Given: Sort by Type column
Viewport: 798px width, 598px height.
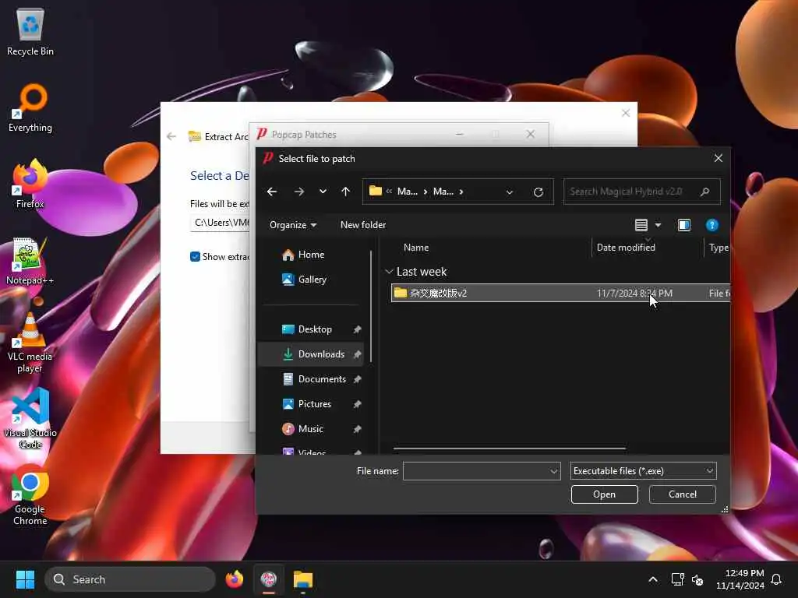Looking at the screenshot, I should click(x=718, y=248).
